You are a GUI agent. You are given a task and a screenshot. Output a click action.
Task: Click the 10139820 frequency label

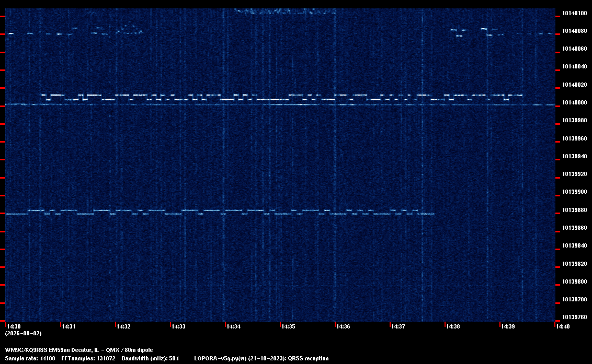(x=575, y=264)
